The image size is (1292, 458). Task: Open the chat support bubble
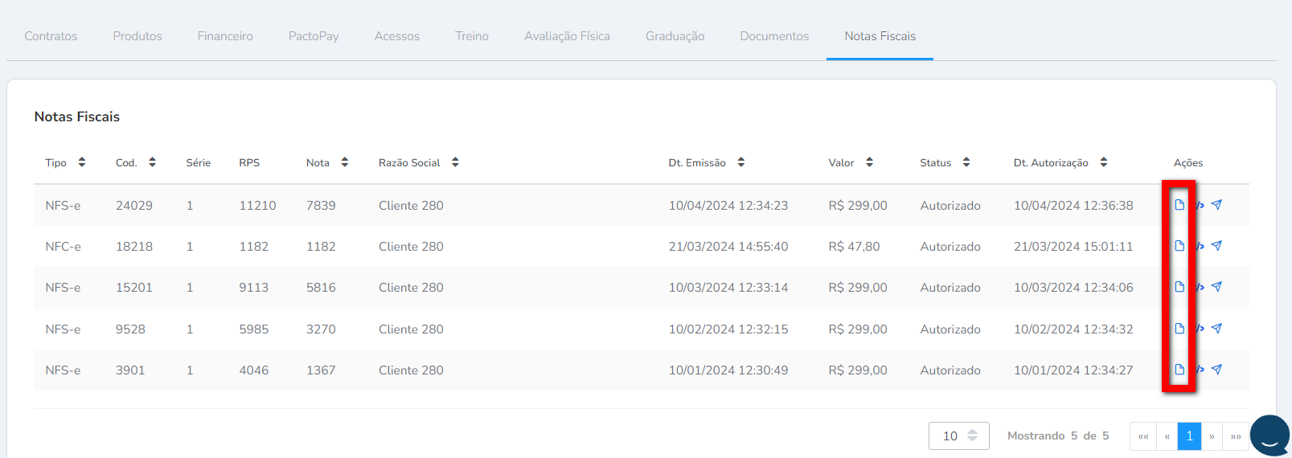(1269, 436)
